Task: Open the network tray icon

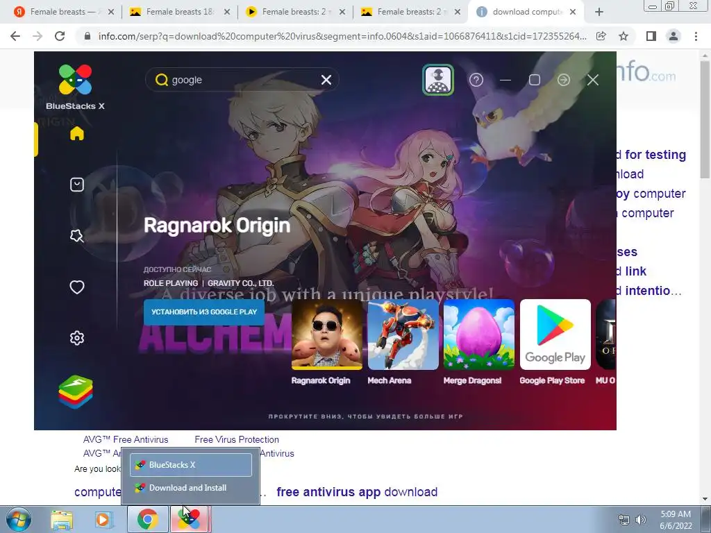Action: [x=624, y=520]
